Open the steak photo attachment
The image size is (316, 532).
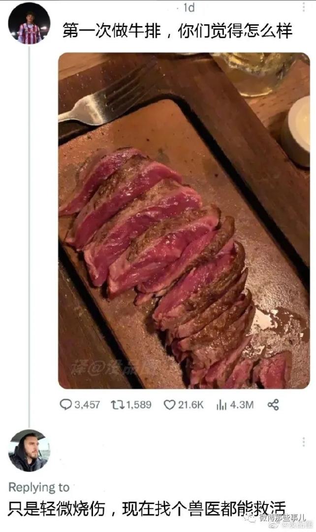pyautogui.click(x=184, y=221)
